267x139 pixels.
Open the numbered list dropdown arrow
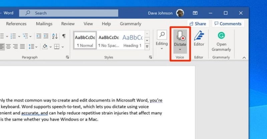point(19,36)
